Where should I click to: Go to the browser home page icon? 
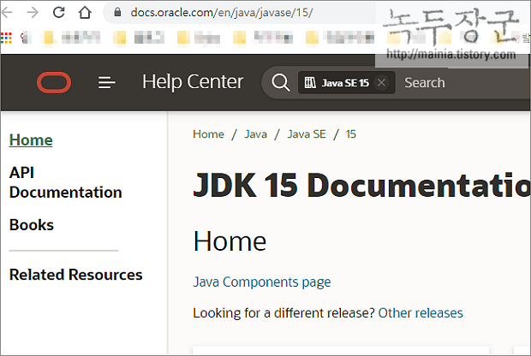[85, 13]
